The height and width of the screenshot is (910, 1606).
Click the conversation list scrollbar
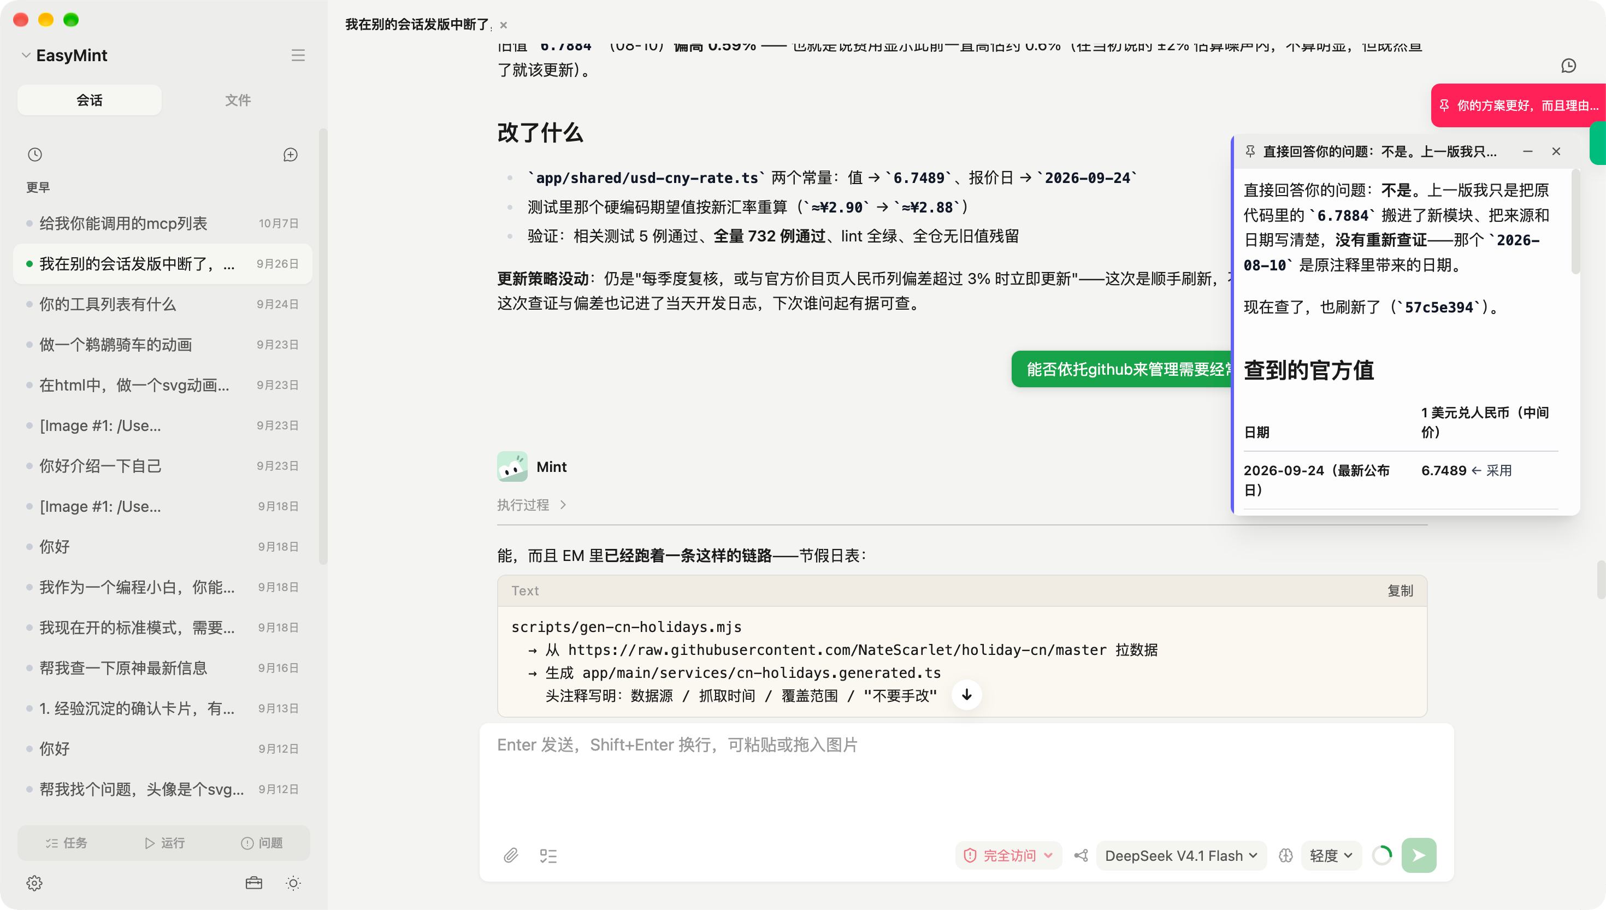(323, 347)
